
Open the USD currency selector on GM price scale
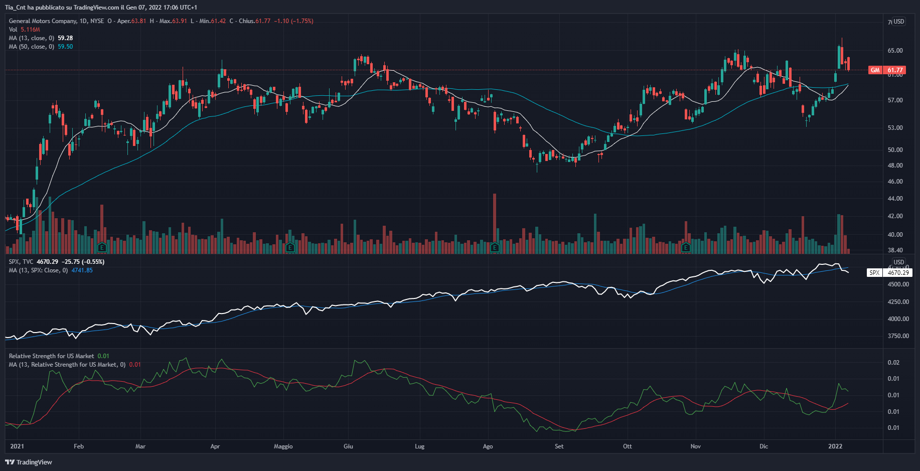898,22
